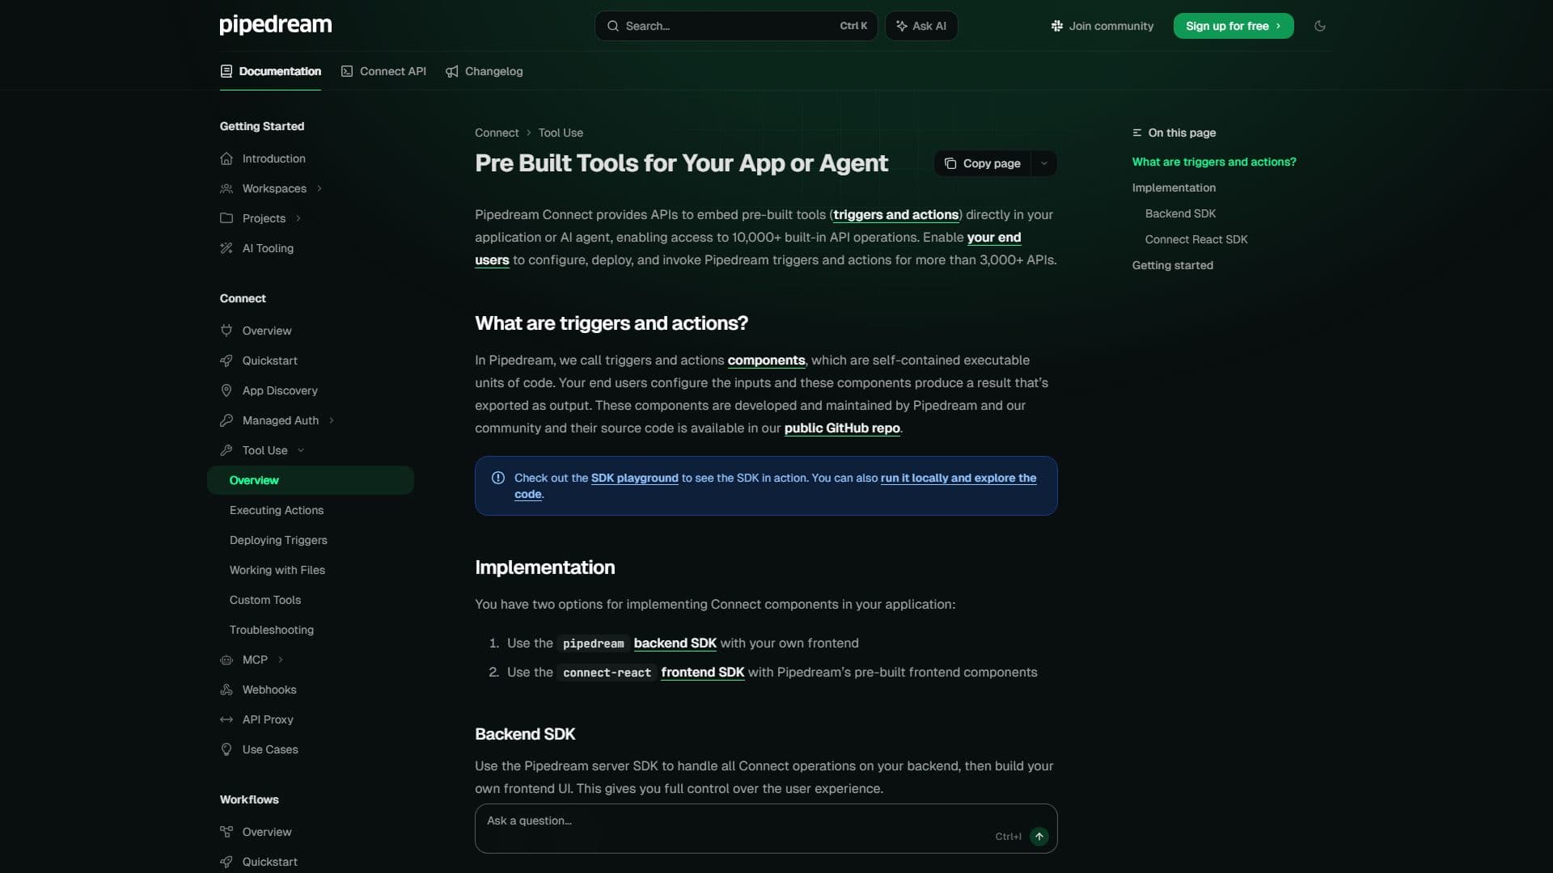1553x873 pixels.
Task: Open Working with Files page
Action: [277, 570]
